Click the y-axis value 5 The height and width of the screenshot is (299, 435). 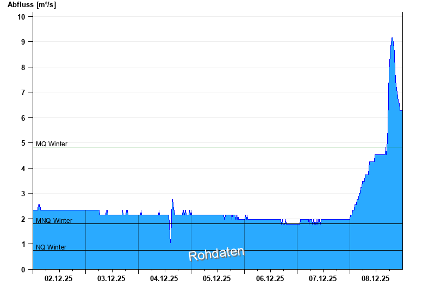click(x=23, y=143)
